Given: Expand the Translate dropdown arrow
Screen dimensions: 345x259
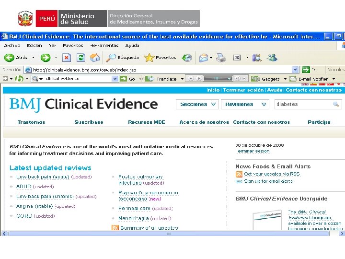Looking at the screenshot, I should click(x=182, y=79).
